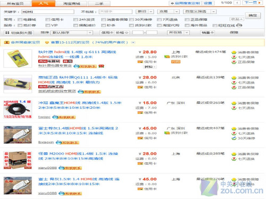Open seller link twopc
Viewport: 266px width, 199px height.
(x=44, y=117)
